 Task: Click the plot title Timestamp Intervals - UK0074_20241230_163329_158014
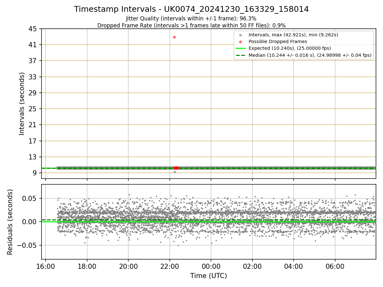coord(191,9)
